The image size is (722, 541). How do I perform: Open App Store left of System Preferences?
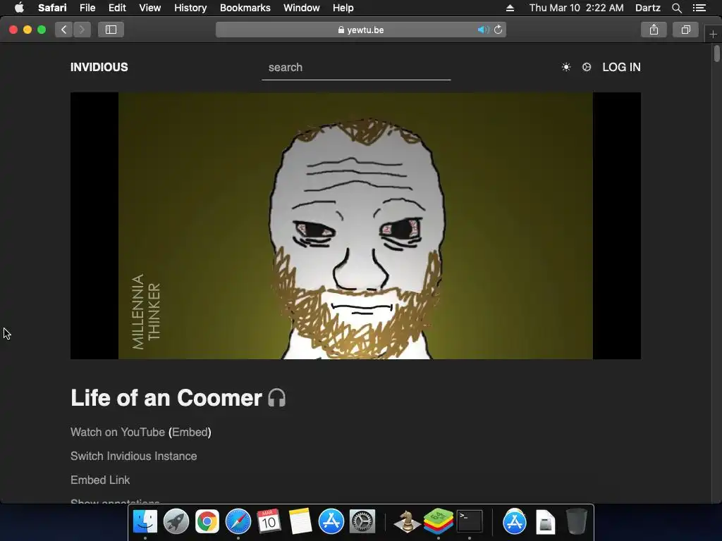[331, 522]
